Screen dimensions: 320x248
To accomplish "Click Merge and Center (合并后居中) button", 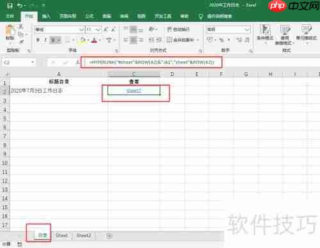I will coord(180,40).
